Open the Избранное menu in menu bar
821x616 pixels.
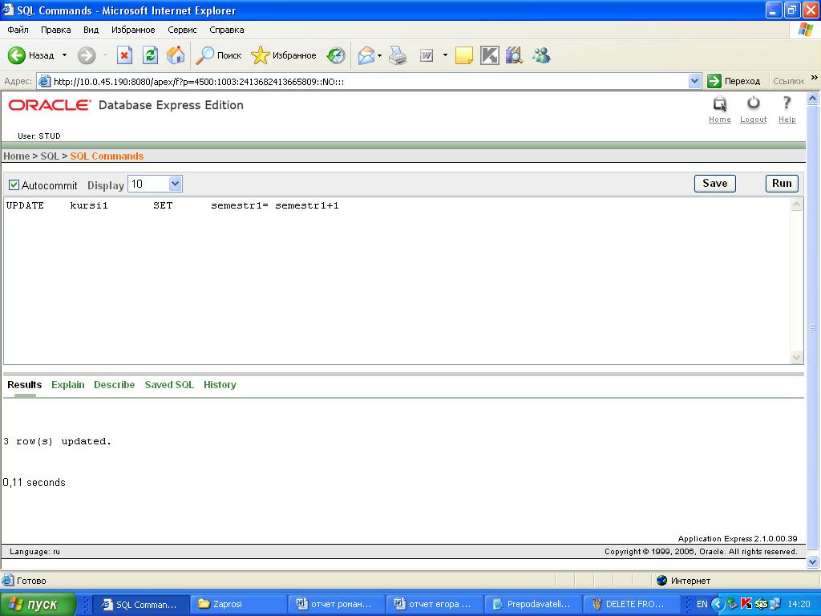tap(133, 30)
